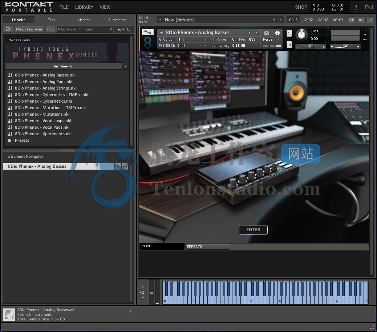Open the Presets folder
This screenshot has width=377, height=332.
(22, 140)
